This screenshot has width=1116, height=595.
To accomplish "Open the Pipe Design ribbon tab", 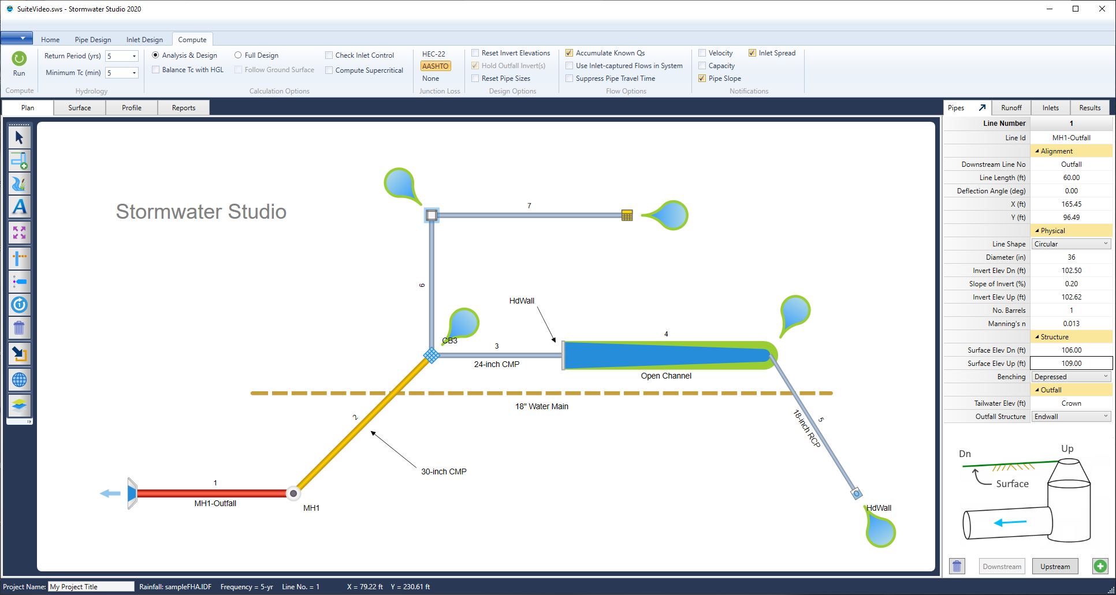I will click(92, 39).
